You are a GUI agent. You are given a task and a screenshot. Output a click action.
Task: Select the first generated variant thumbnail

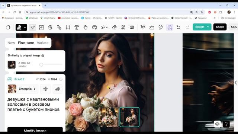109,117
